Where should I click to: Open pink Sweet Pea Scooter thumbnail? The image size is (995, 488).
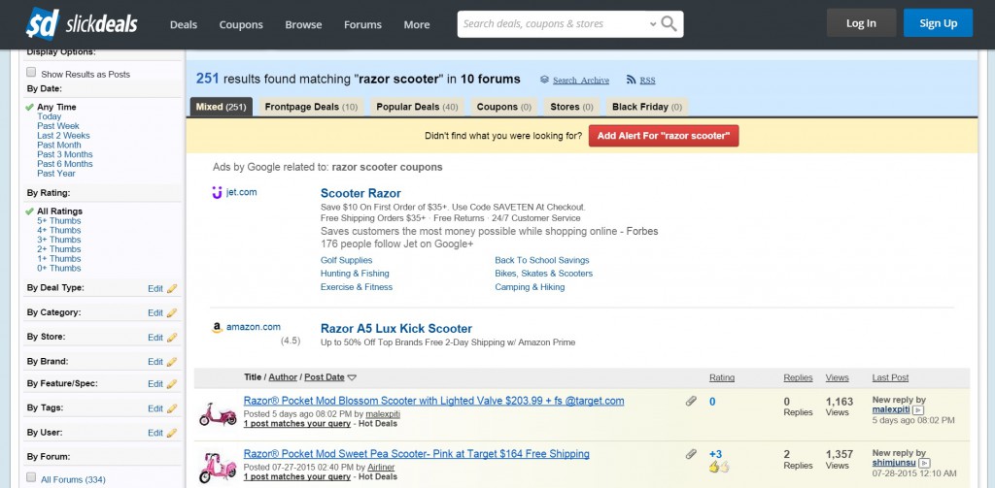218,467
